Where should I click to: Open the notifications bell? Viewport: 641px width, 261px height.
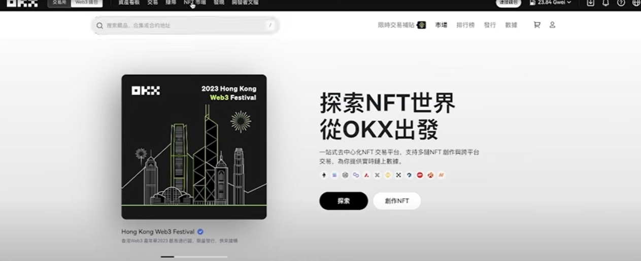tap(605, 3)
